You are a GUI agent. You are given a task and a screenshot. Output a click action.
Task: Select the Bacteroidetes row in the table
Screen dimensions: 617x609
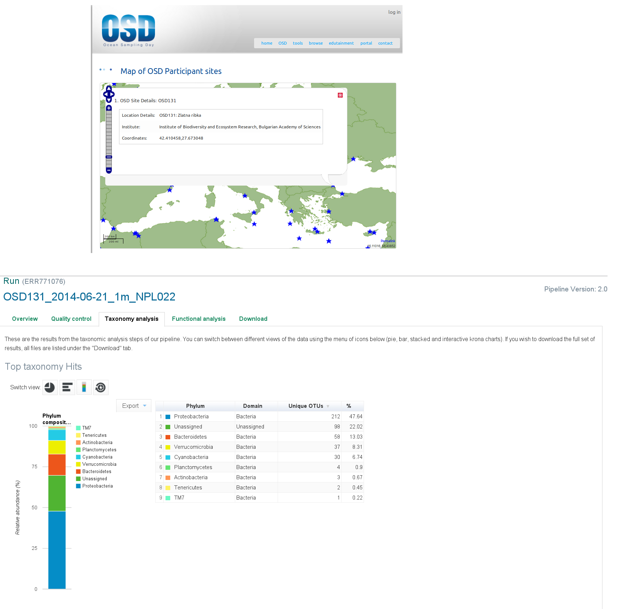click(x=260, y=437)
